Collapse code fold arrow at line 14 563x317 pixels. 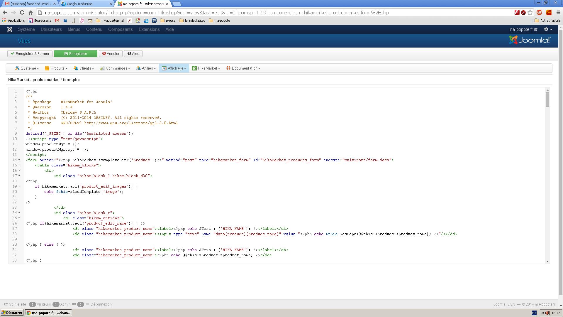coord(19,160)
